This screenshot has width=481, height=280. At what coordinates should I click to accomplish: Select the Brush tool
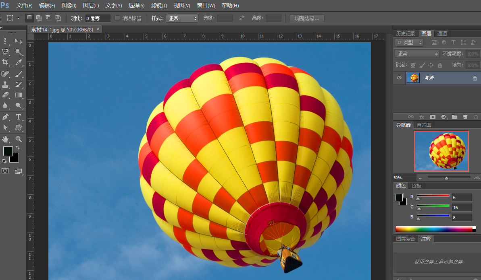point(19,74)
